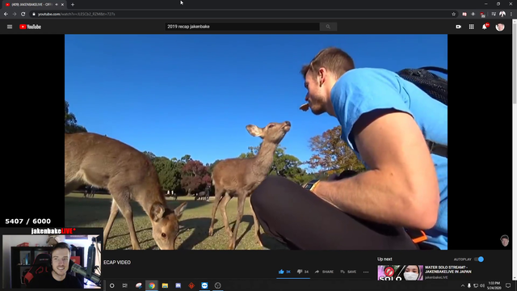Open File Explorer from the taskbar
The width and height of the screenshot is (517, 291).
(165, 285)
